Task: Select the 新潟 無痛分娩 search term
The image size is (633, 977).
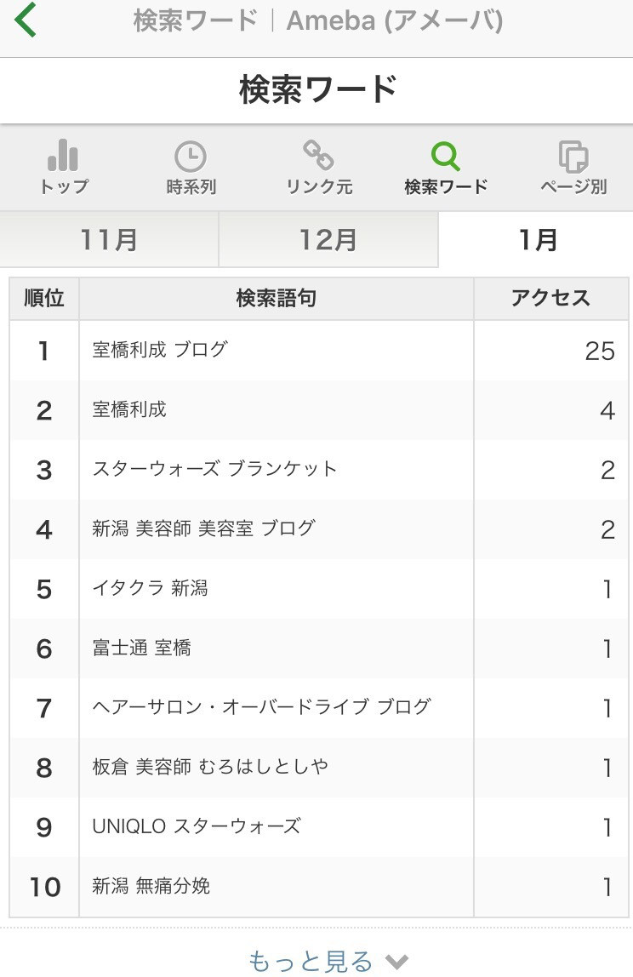Action: 151,886
